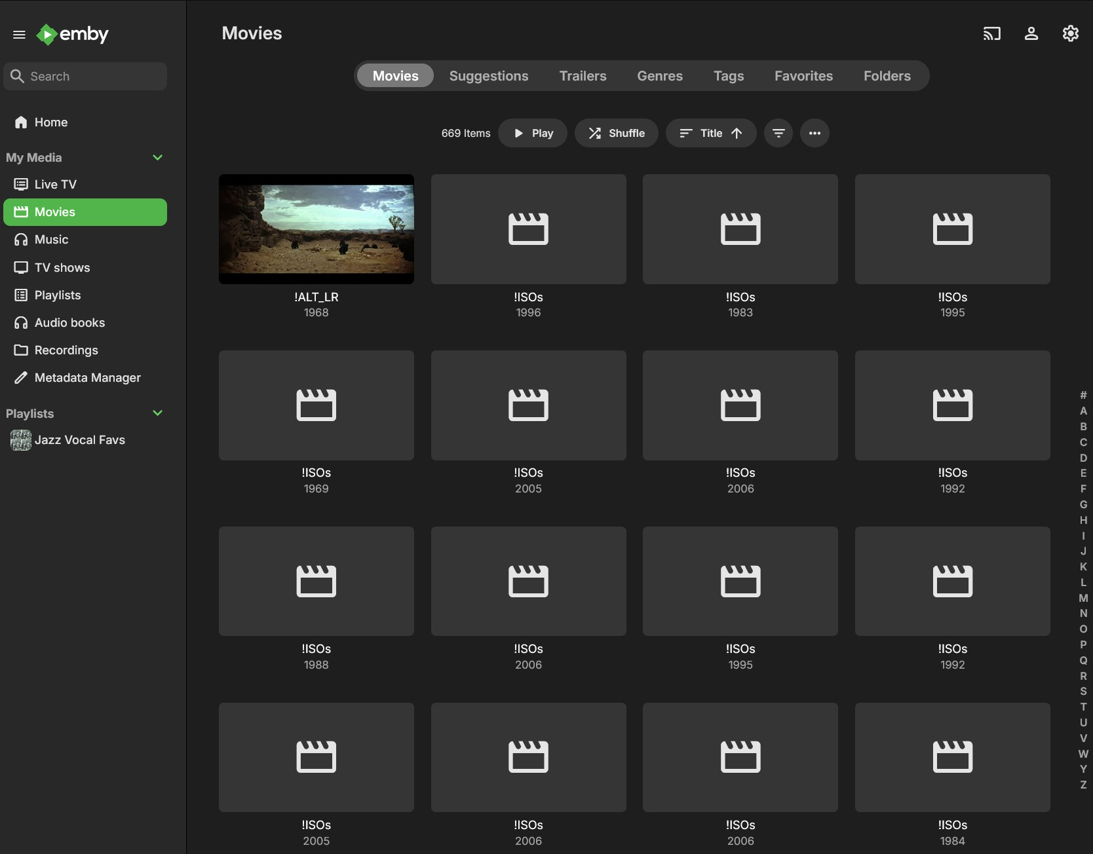Collapse the Playlists section chevron

(157, 413)
